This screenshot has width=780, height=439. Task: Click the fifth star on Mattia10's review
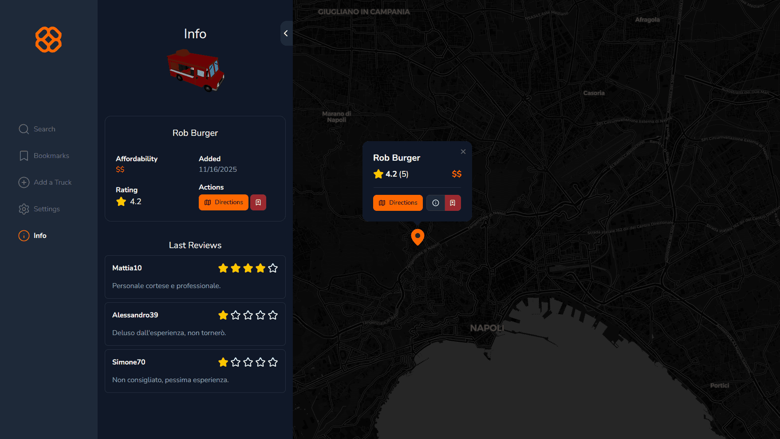(273, 268)
